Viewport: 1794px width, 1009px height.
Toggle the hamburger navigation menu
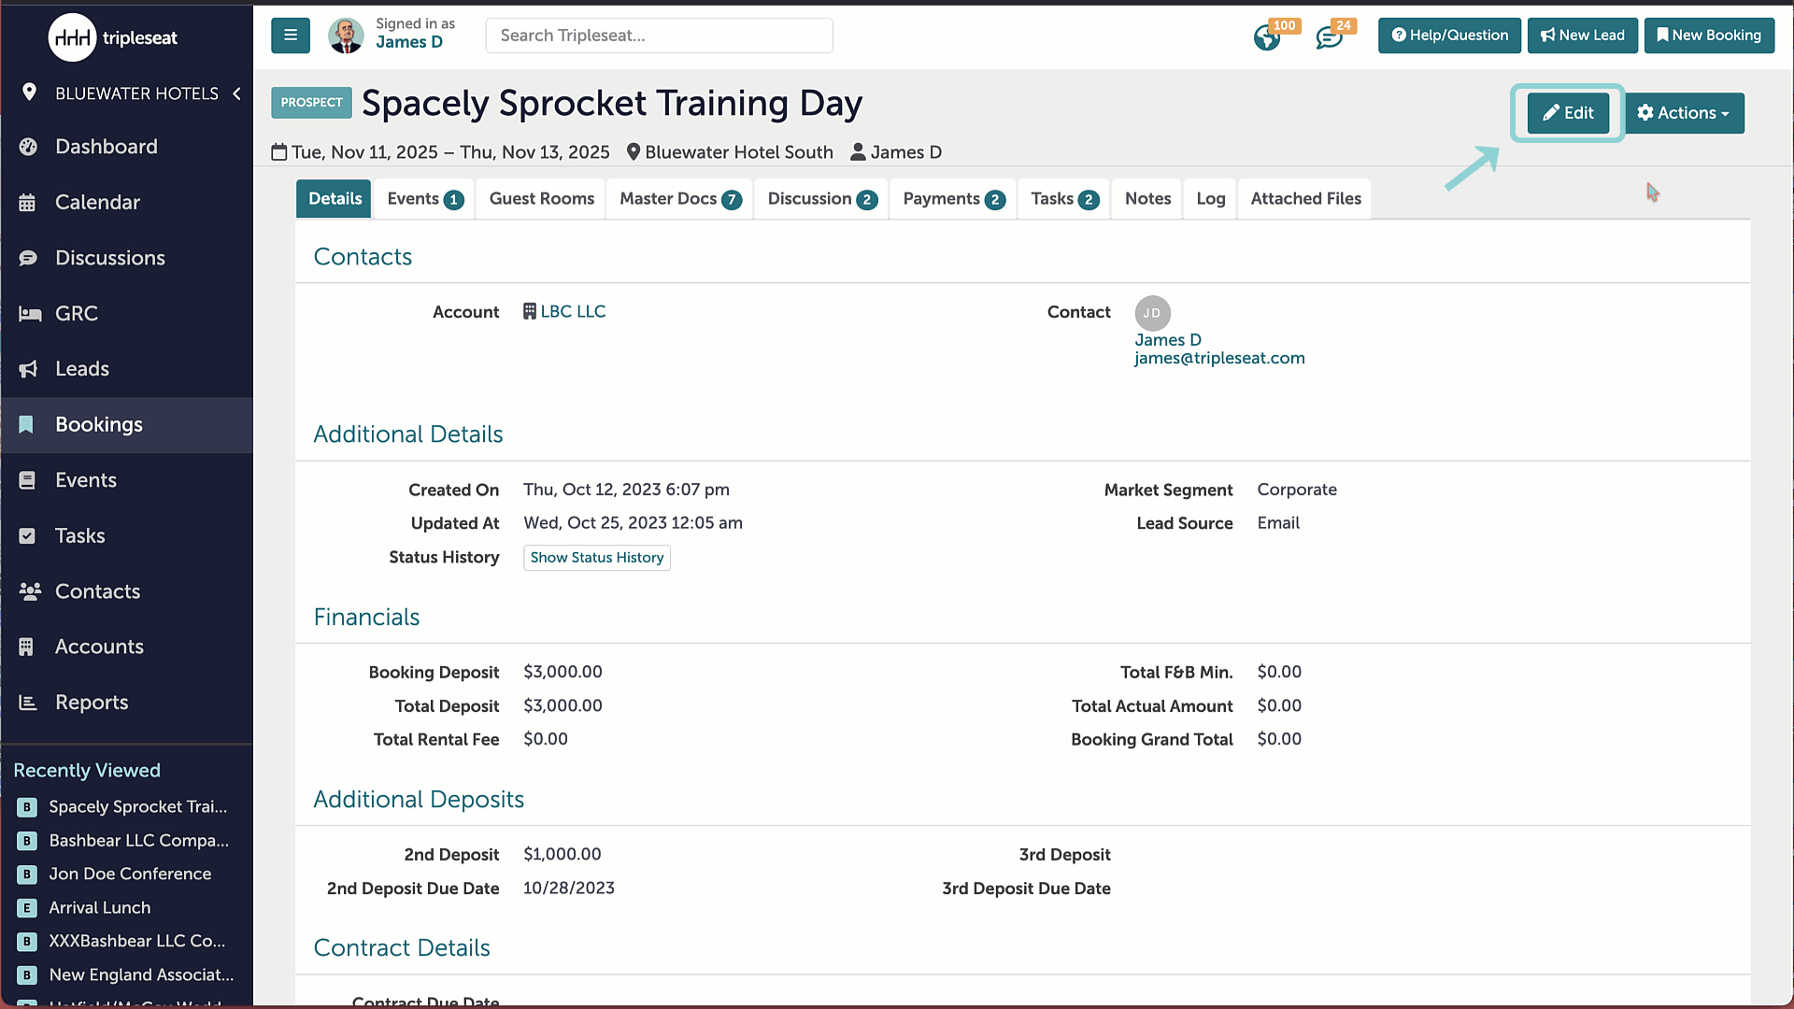[291, 36]
